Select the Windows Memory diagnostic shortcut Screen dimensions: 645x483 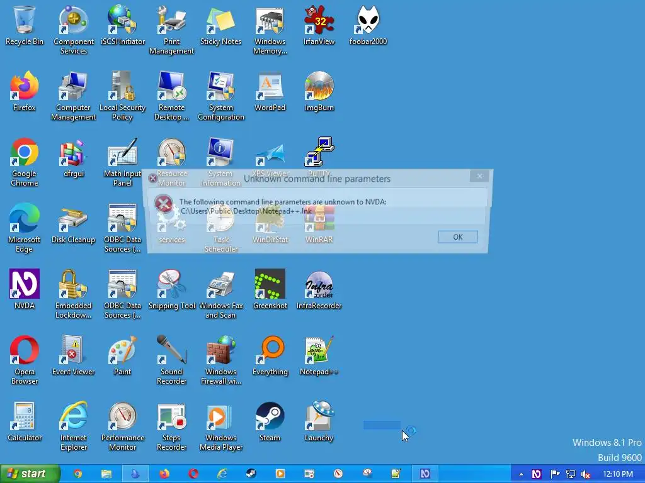click(270, 30)
